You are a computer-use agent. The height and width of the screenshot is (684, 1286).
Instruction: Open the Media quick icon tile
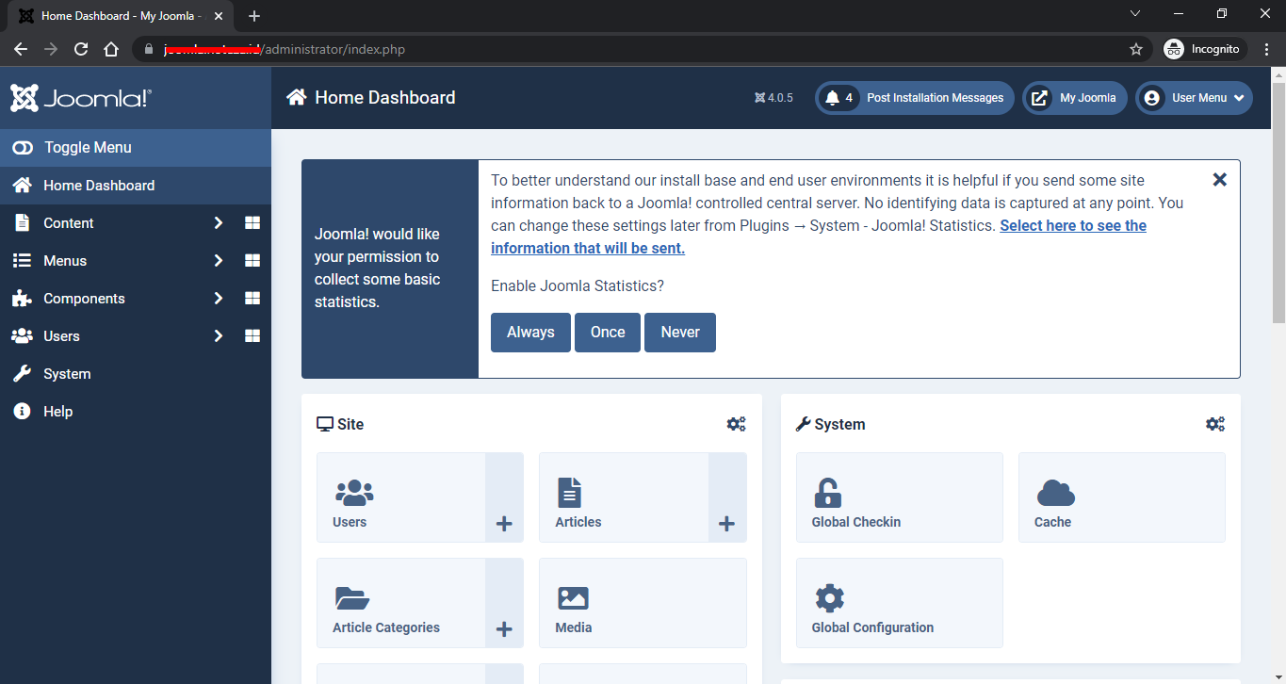coord(643,603)
